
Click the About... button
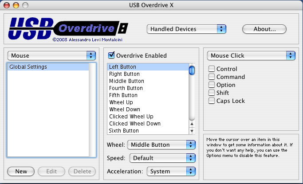[264, 29]
